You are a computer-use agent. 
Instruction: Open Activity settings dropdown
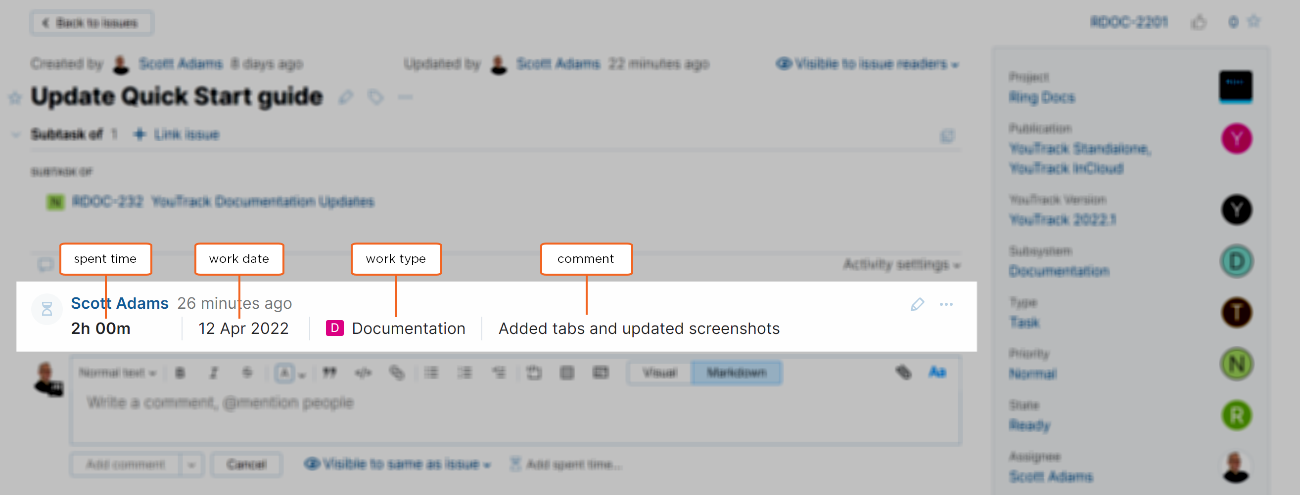(x=901, y=265)
